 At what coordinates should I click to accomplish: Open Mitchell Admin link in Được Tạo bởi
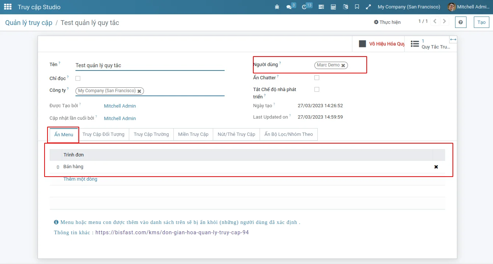pyautogui.click(x=120, y=106)
